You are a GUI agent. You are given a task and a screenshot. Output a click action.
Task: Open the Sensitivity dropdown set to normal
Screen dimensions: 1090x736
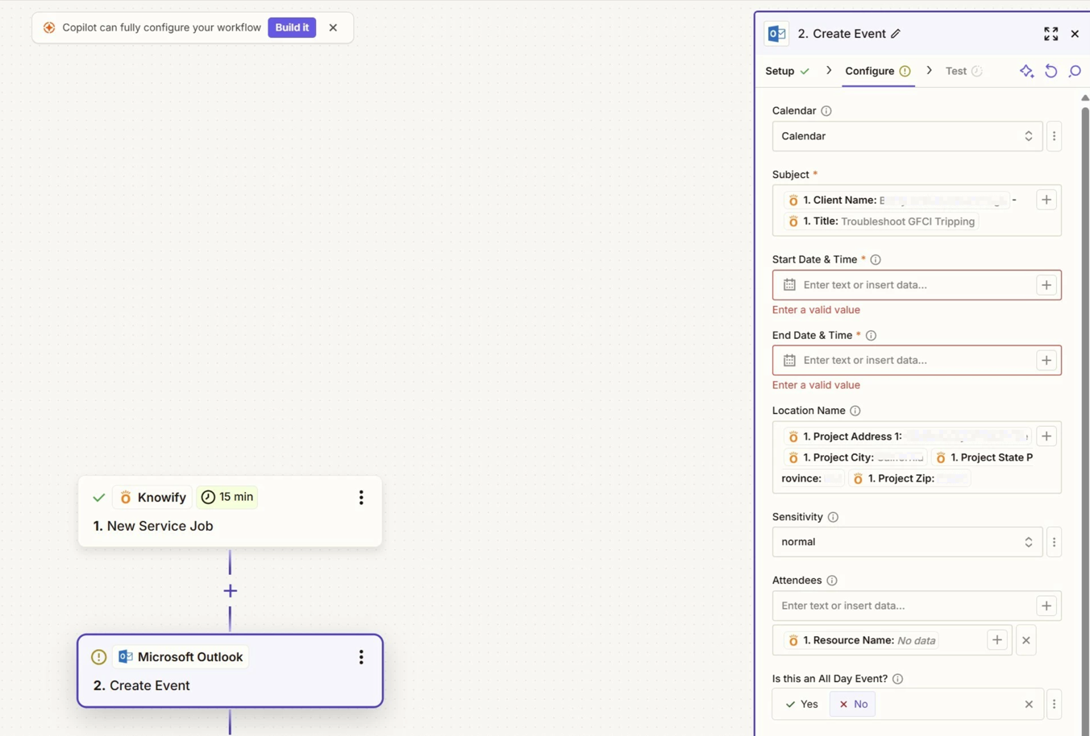click(906, 542)
